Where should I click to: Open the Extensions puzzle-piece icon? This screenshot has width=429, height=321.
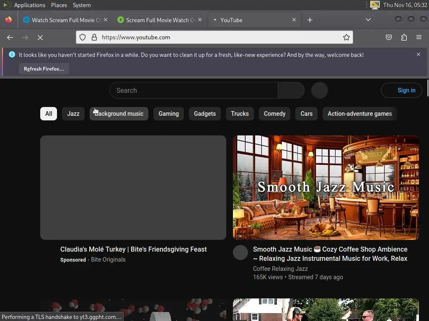404,37
